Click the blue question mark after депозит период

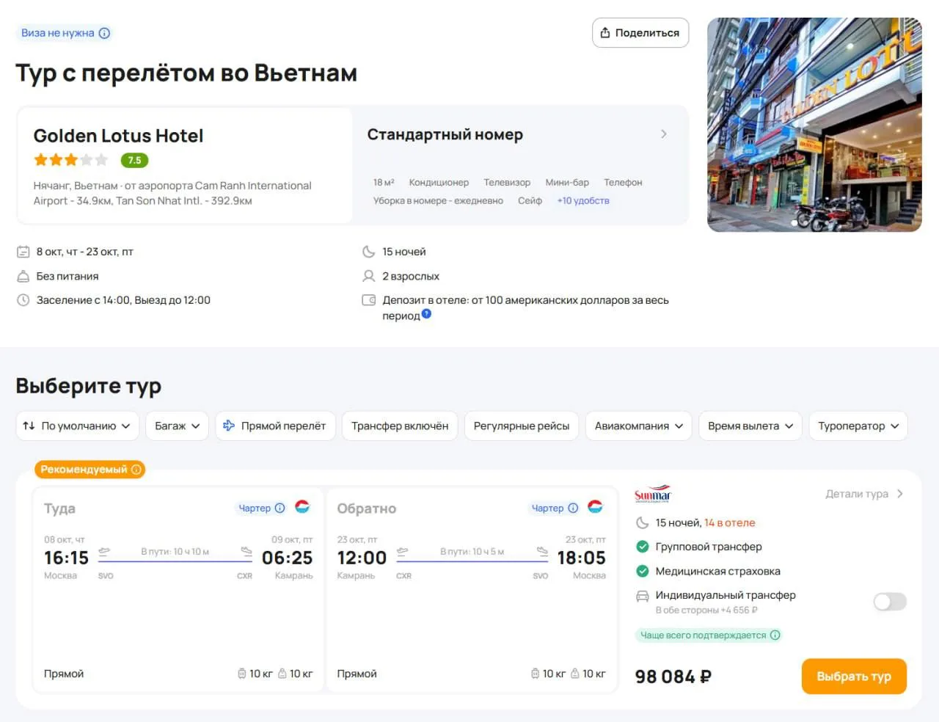pos(426,314)
